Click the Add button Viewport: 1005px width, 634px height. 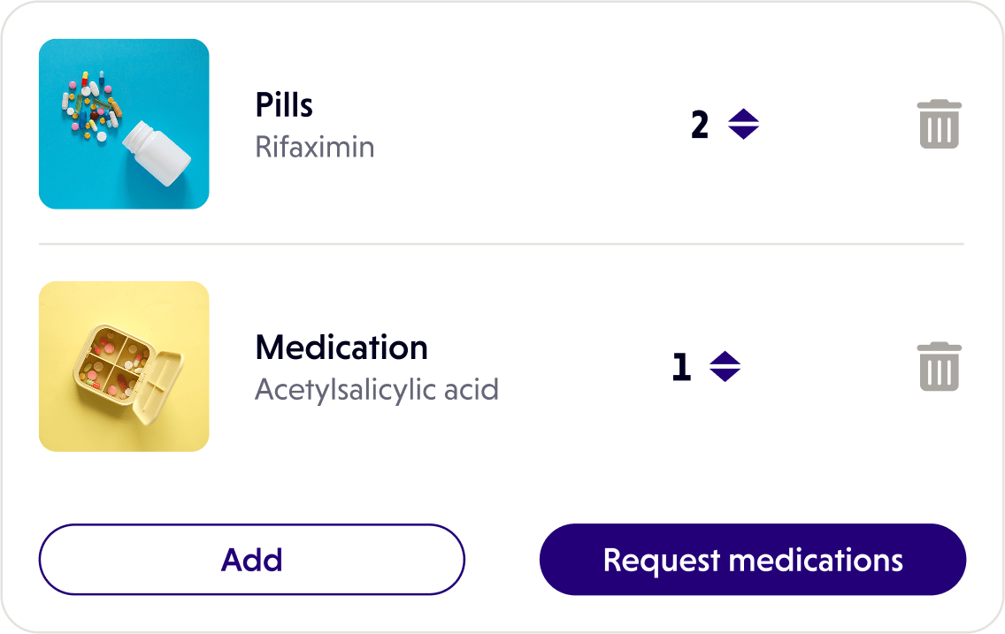tap(252, 559)
